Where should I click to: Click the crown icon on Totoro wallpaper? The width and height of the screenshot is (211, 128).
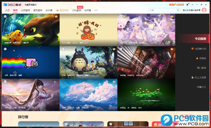click(x=114, y=49)
